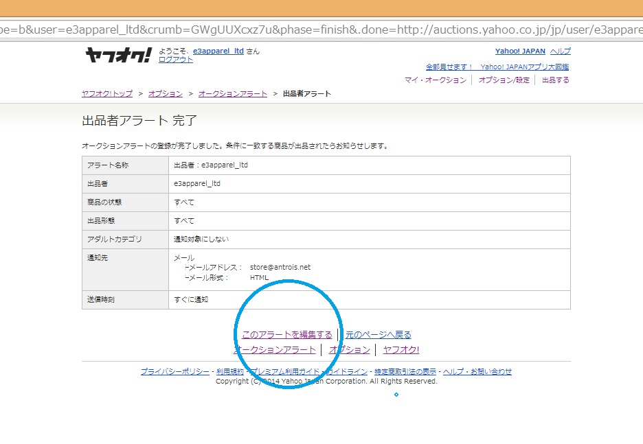Select the すぐに通知 value
The height and width of the screenshot is (444, 643).
(191, 299)
